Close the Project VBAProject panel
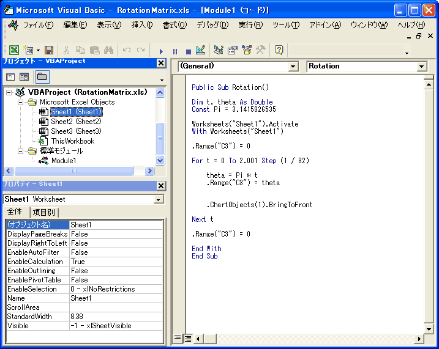This screenshot has width=439, height=349. coord(161,63)
